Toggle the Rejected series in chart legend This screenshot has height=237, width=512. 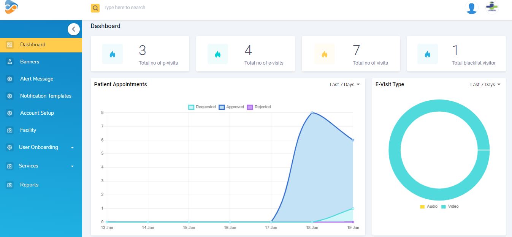[x=259, y=107]
